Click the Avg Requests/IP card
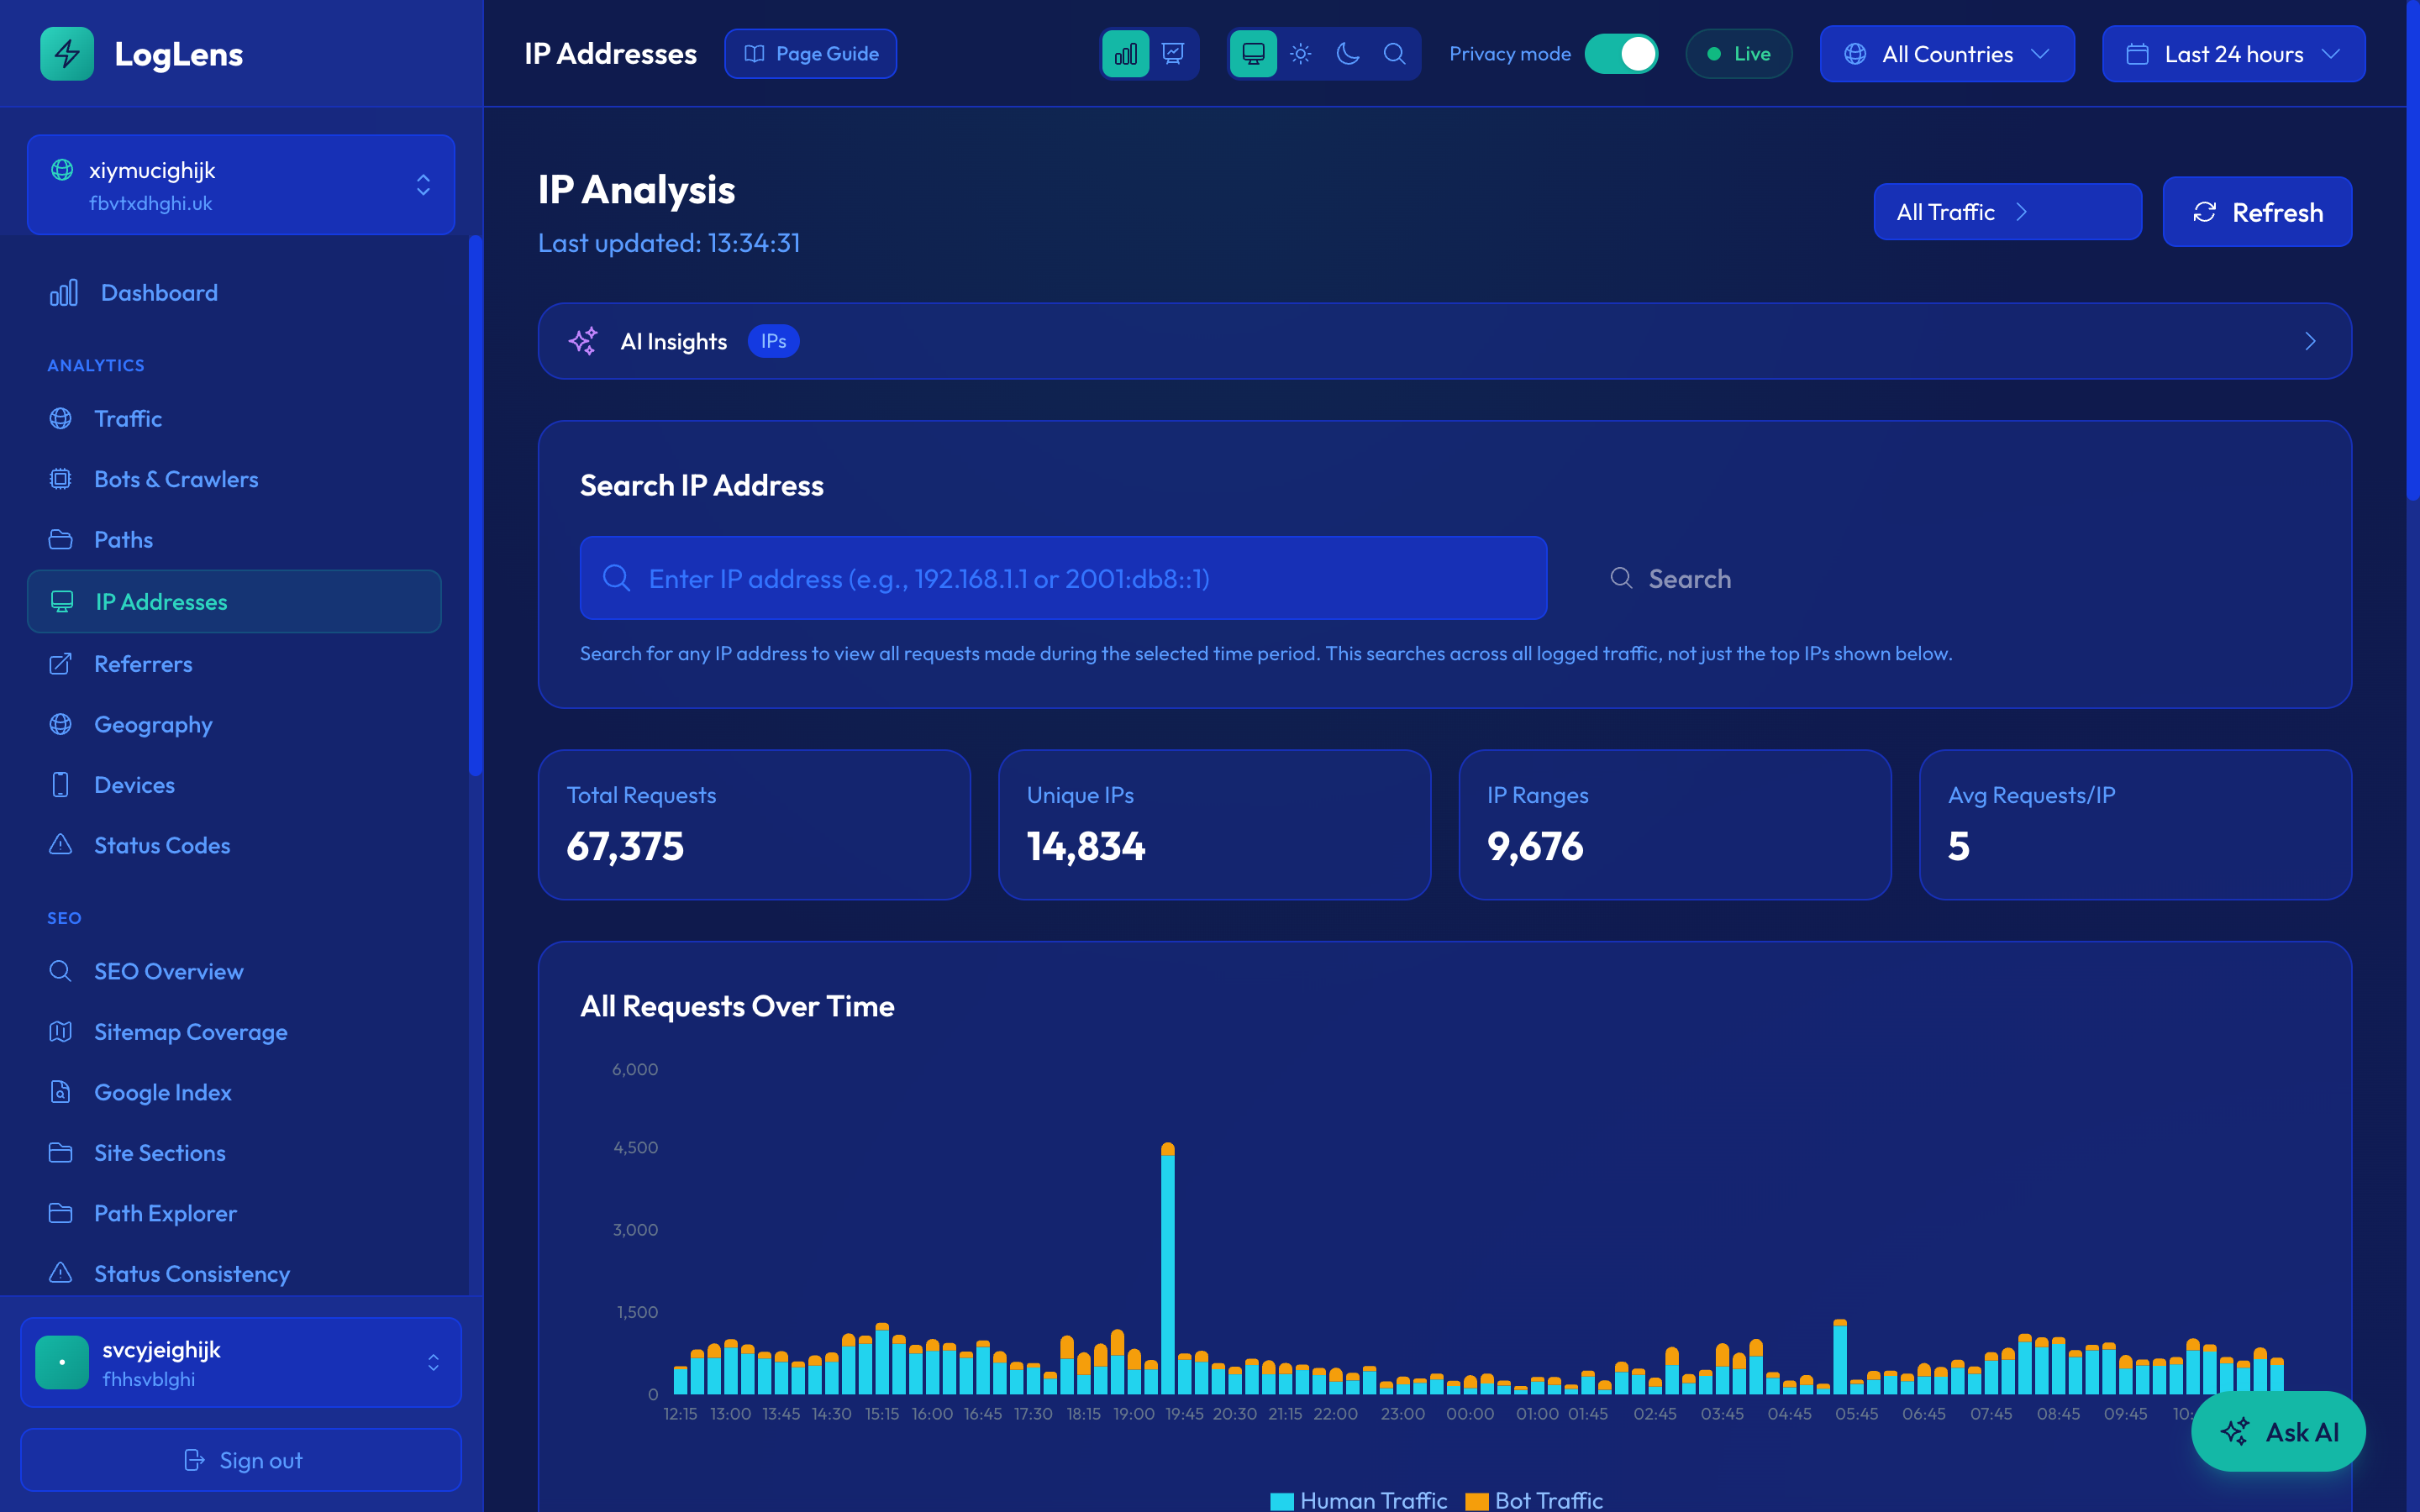This screenshot has height=1512, width=2420. pyautogui.click(x=2135, y=825)
